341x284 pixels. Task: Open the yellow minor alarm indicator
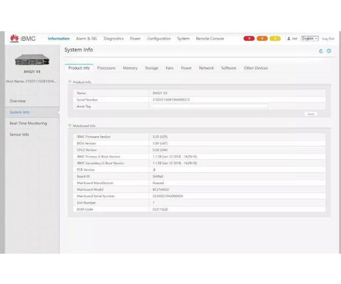click(275, 39)
